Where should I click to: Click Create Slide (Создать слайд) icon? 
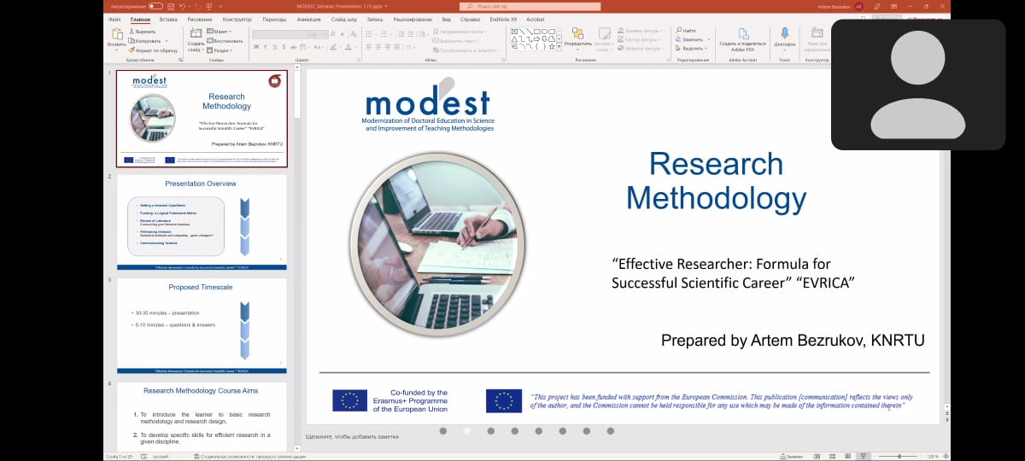click(x=196, y=34)
